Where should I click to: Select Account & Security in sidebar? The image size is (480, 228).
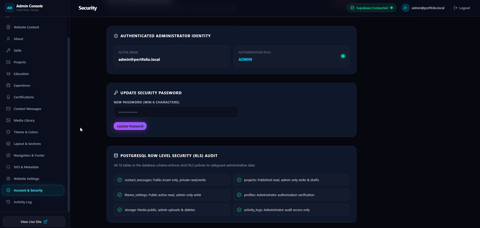[33, 190]
